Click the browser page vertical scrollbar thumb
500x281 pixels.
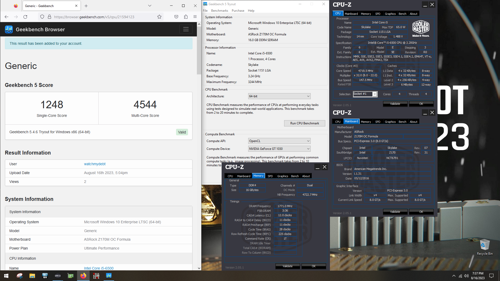(199, 51)
